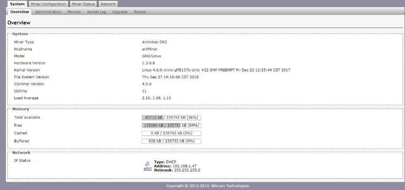Click the 'Load Average' label
405x190 pixels.
(x=26, y=98)
